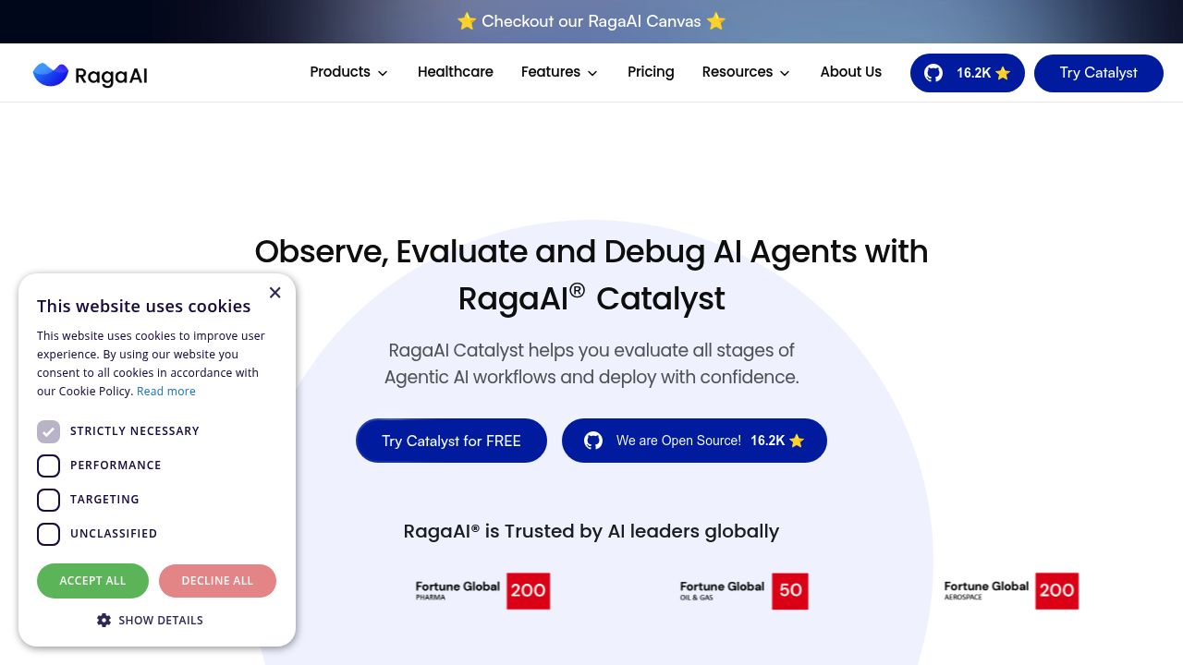Click the GitHub icon in the header button
This screenshot has height=665, width=1183.
tap(933, 73)
